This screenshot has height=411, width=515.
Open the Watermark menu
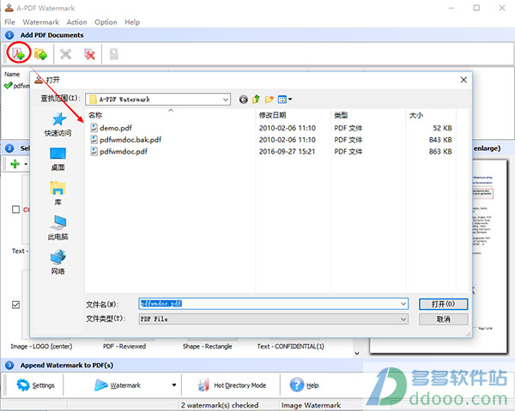pos(40,22)
